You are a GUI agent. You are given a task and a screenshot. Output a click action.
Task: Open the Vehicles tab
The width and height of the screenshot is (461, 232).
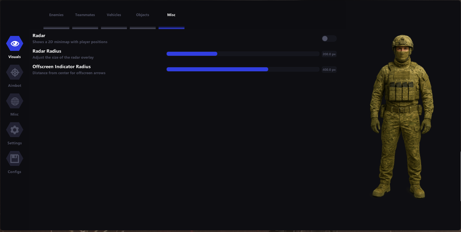coord(114,15)
